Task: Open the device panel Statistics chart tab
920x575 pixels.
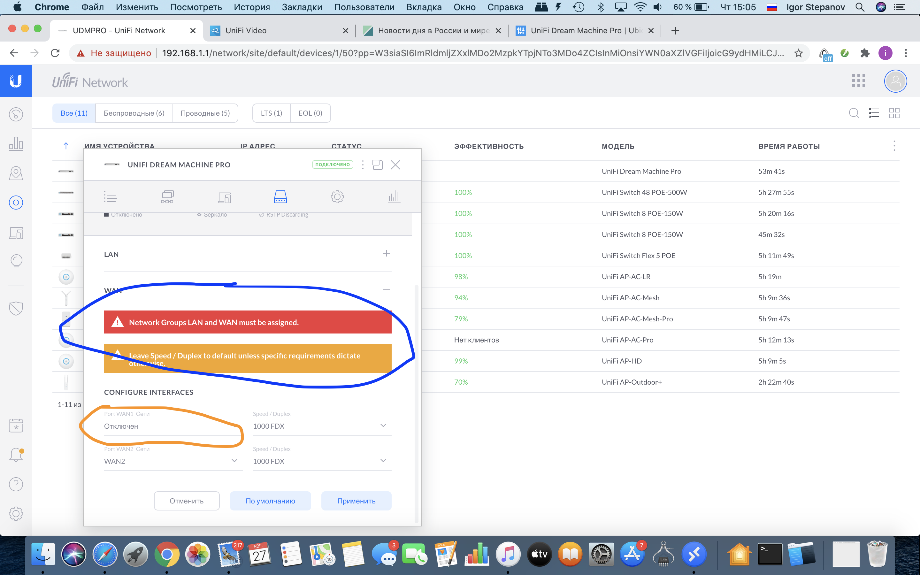Action: click(394, 196)
